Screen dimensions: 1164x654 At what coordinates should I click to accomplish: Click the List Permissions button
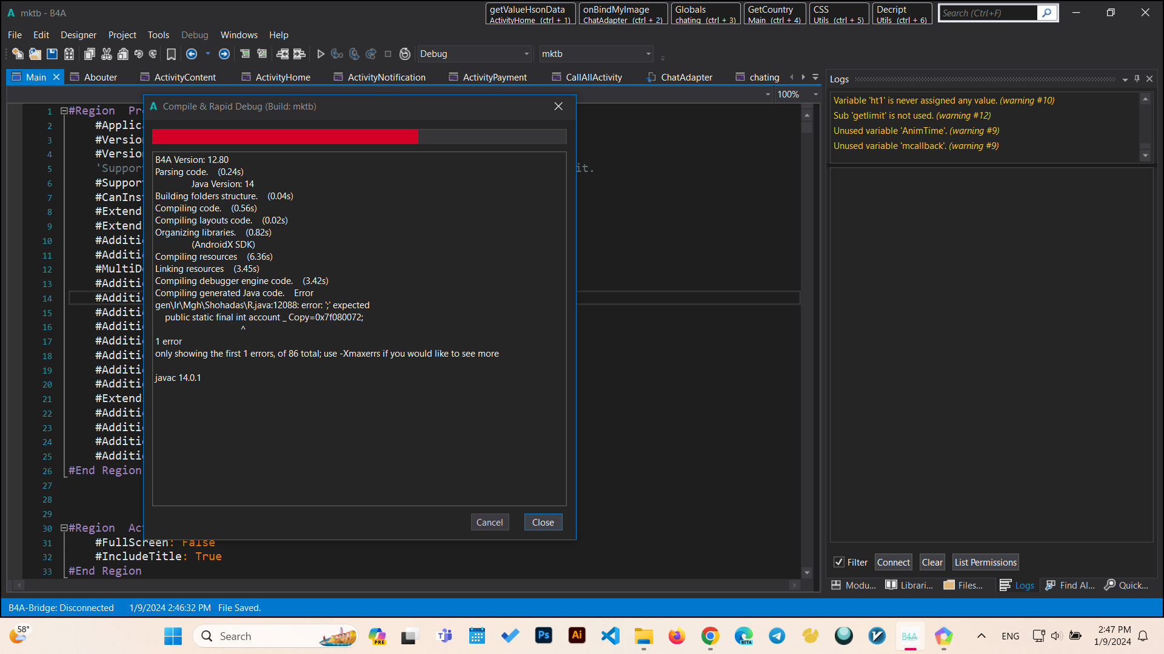coord(985,562)
